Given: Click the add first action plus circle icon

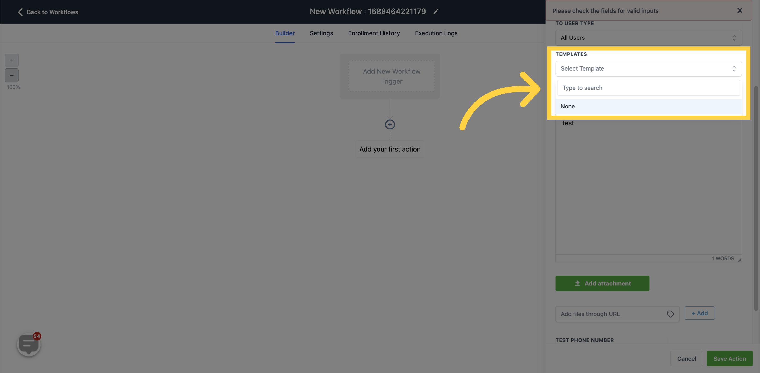Looking at the screenshot, I should [x=390, y=124].
